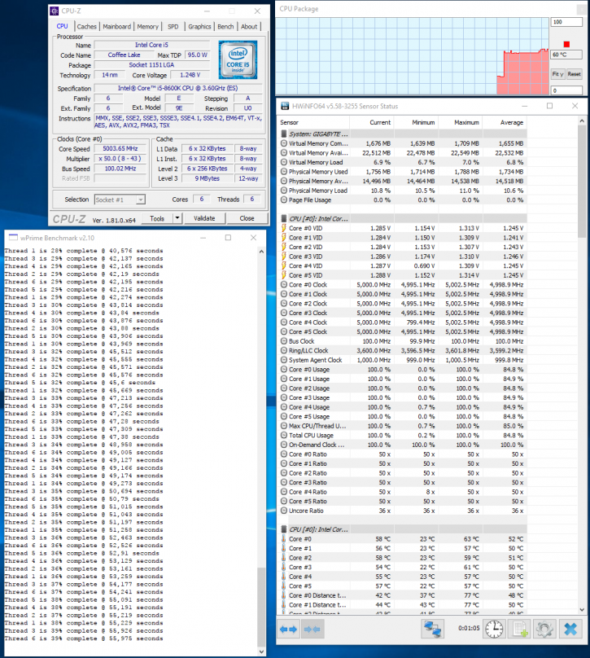Reset the HWiNFO clock timer icon
Screen dimensions: 590x658
(x=495, y=629)
